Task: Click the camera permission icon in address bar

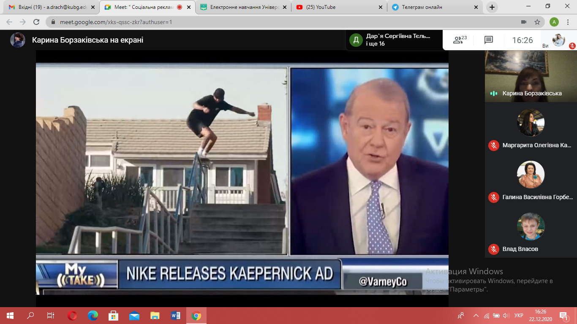Action: point(524,22)
